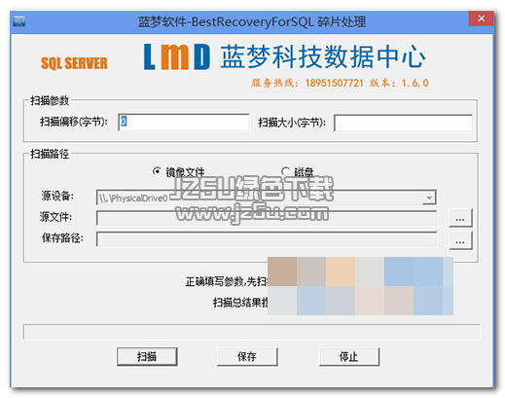Click the 扫描大小(字节) input field
The height and width of the screenshot is (398, 505).
point(403,123)
